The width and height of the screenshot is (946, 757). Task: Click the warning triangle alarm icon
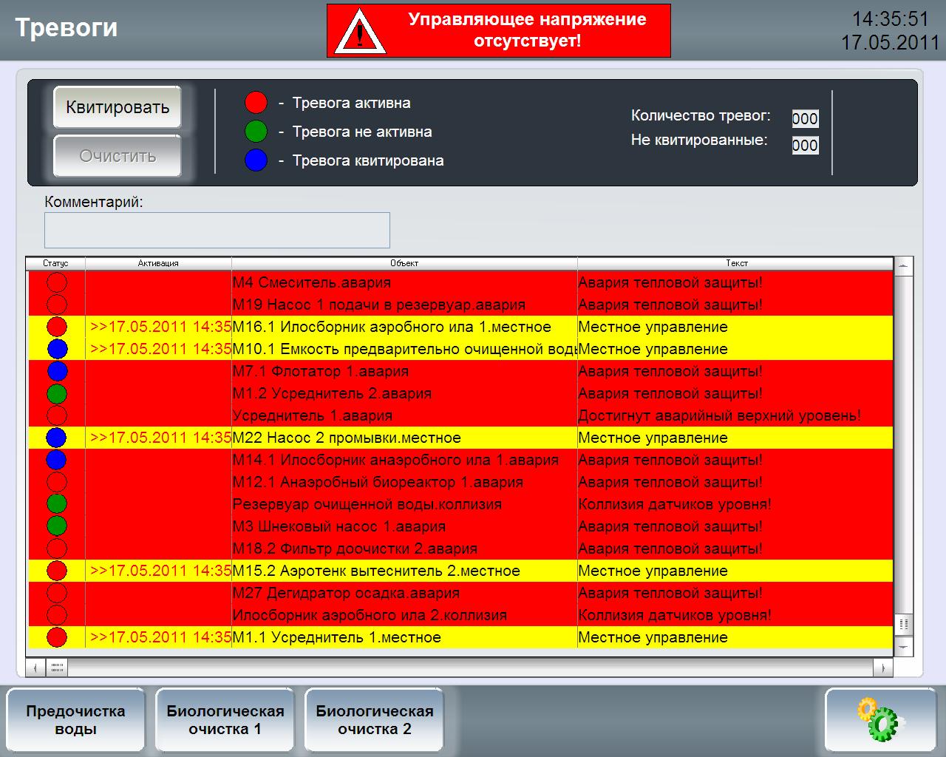tap(360, 33)
